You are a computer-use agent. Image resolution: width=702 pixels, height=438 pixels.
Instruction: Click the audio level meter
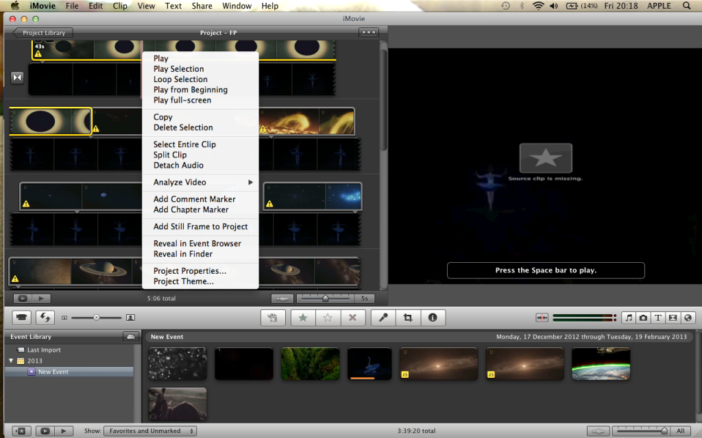(x=584, y=318)
